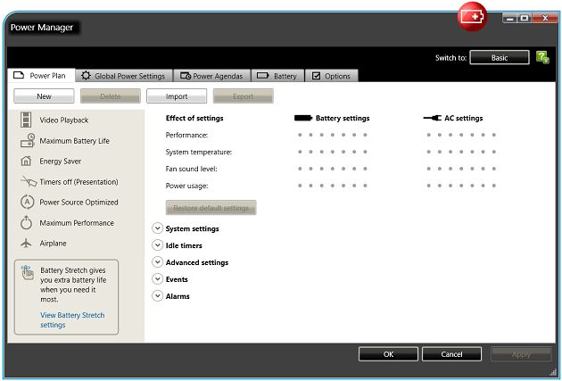Select the Maximum Performance label
The image size is (562, 381).
click(77, 222)
